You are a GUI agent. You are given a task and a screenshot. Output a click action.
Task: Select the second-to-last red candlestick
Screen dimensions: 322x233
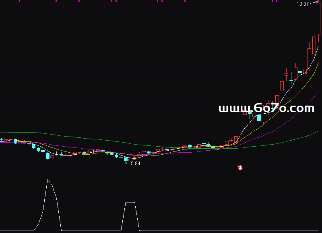[314, 45]
